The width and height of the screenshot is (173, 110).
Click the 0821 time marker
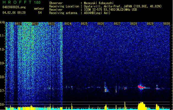point(18,24)
